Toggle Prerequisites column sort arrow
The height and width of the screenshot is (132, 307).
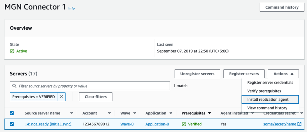pos(210,113)
